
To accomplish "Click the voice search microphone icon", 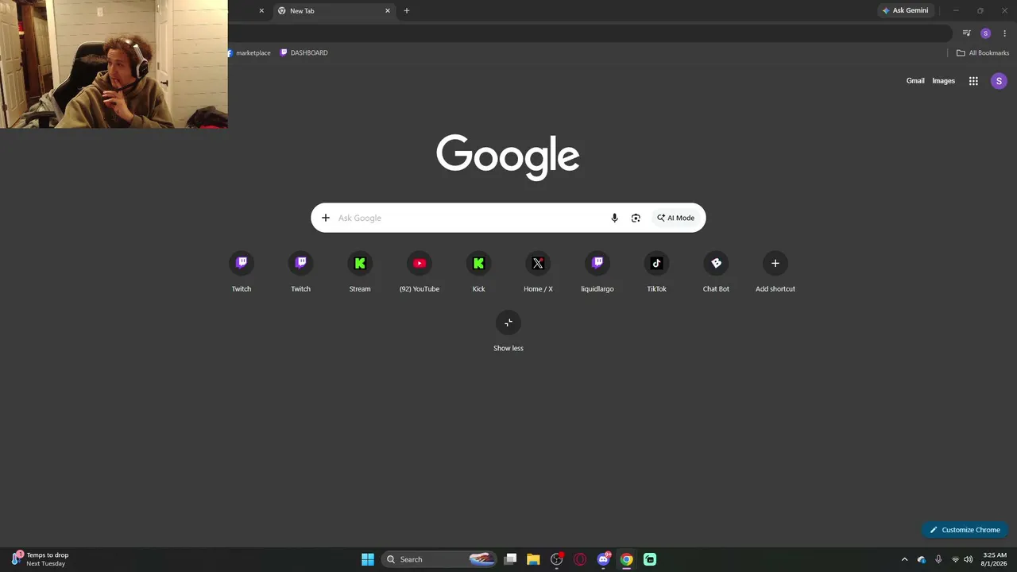I will tap(614, 218).
